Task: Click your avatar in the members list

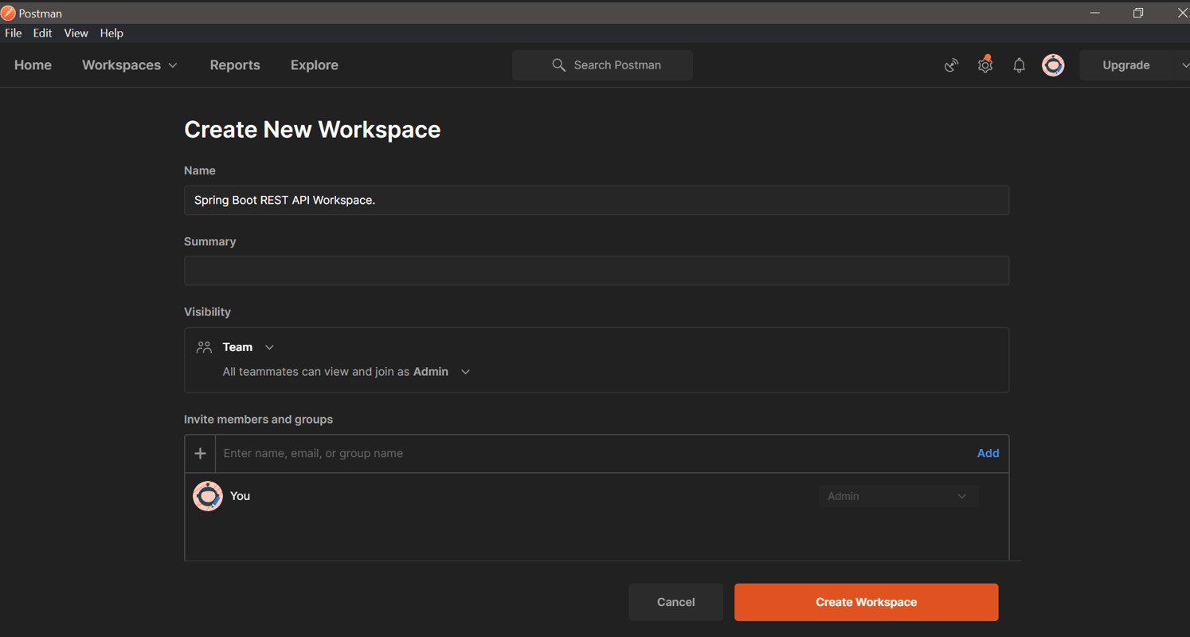Action: point(208,496)
